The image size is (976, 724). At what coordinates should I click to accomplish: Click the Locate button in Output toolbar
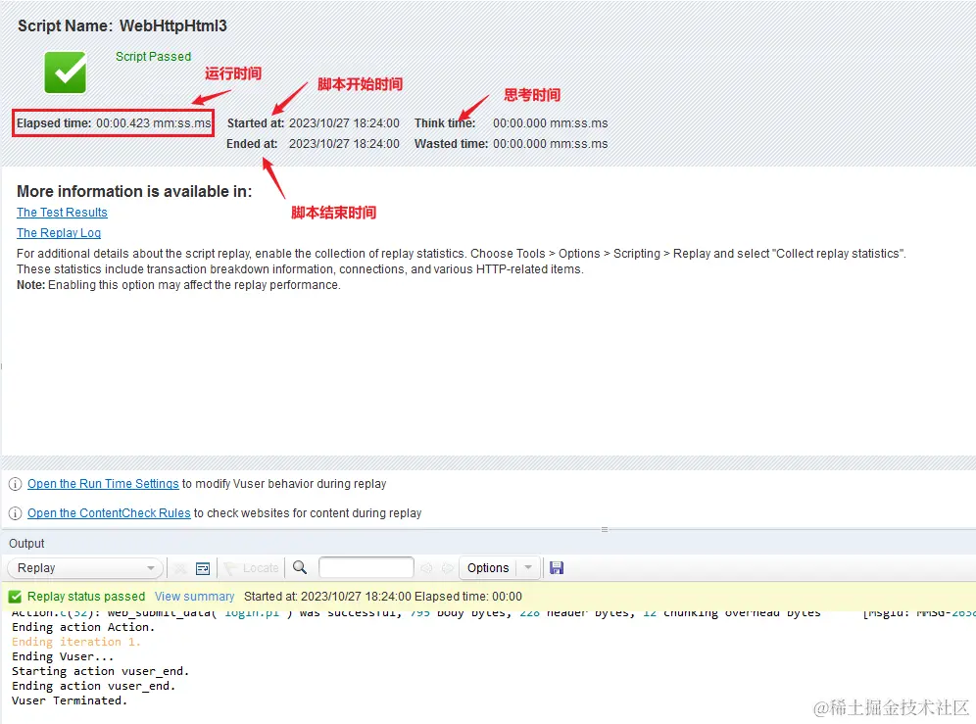pos(252,568)
